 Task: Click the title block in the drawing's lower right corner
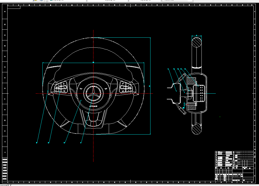(234, 166)
